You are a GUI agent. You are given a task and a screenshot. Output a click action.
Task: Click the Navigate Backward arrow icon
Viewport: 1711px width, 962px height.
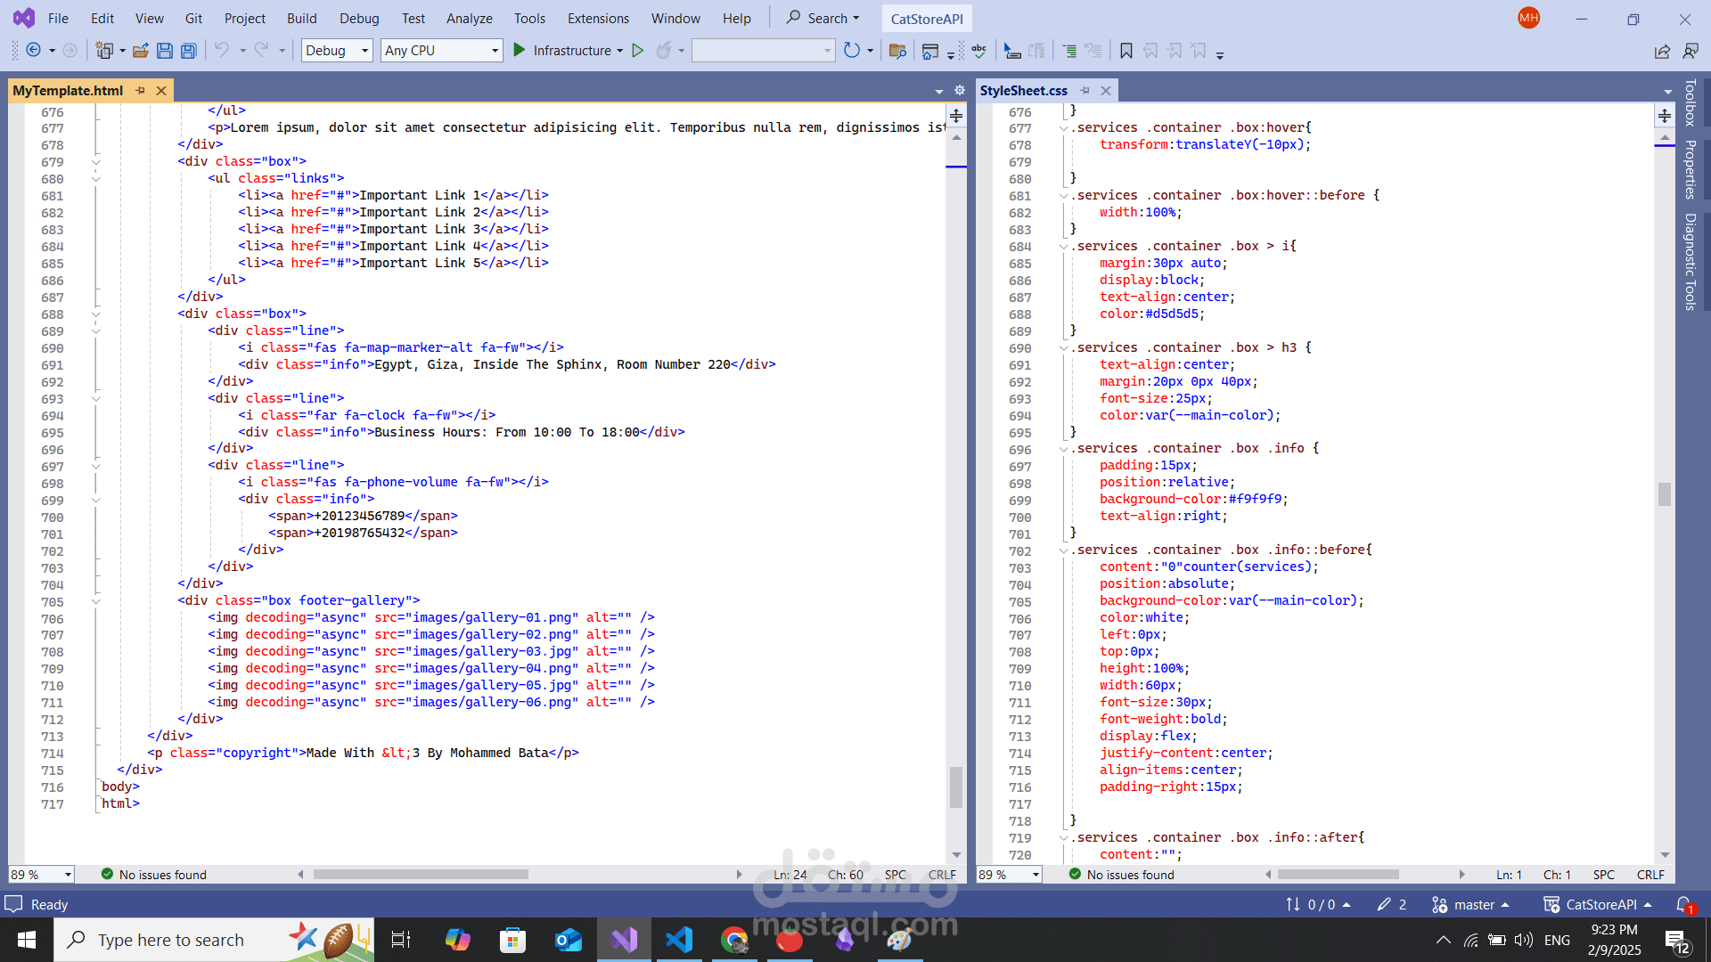click(33, 51)
